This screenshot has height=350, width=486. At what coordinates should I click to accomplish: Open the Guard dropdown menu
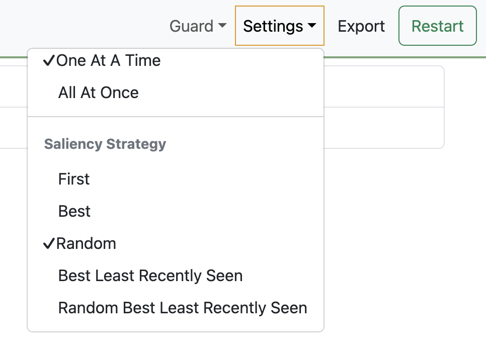tap(198, 26)
